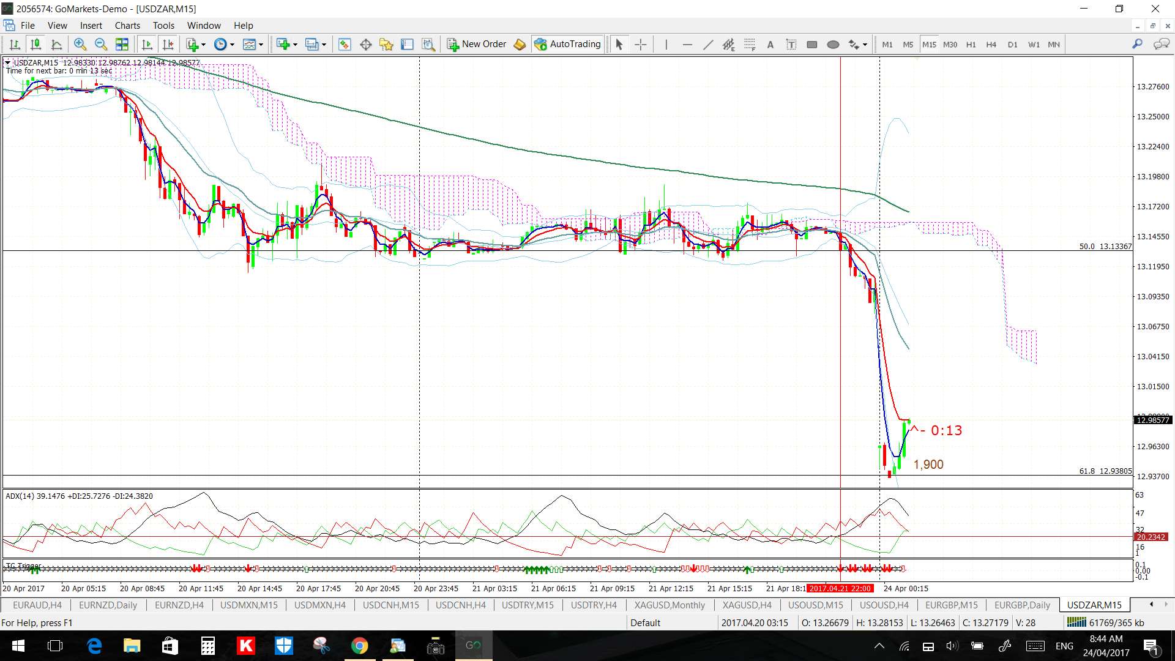Switch to D1 timeframe

(1013, 44)
